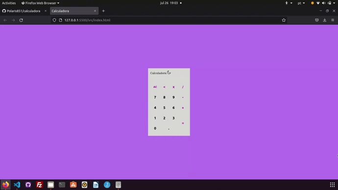The width and height of the screenshot is (338, 190).
Task: Click the backspace < calculator key
Action: (164, 87)
